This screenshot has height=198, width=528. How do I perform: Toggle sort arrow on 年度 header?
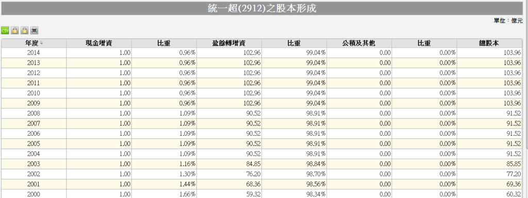tap(41, 43)
